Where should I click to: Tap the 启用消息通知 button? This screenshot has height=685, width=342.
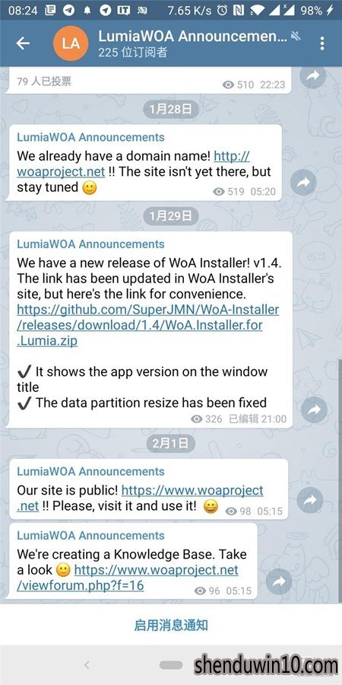[171, 625]
